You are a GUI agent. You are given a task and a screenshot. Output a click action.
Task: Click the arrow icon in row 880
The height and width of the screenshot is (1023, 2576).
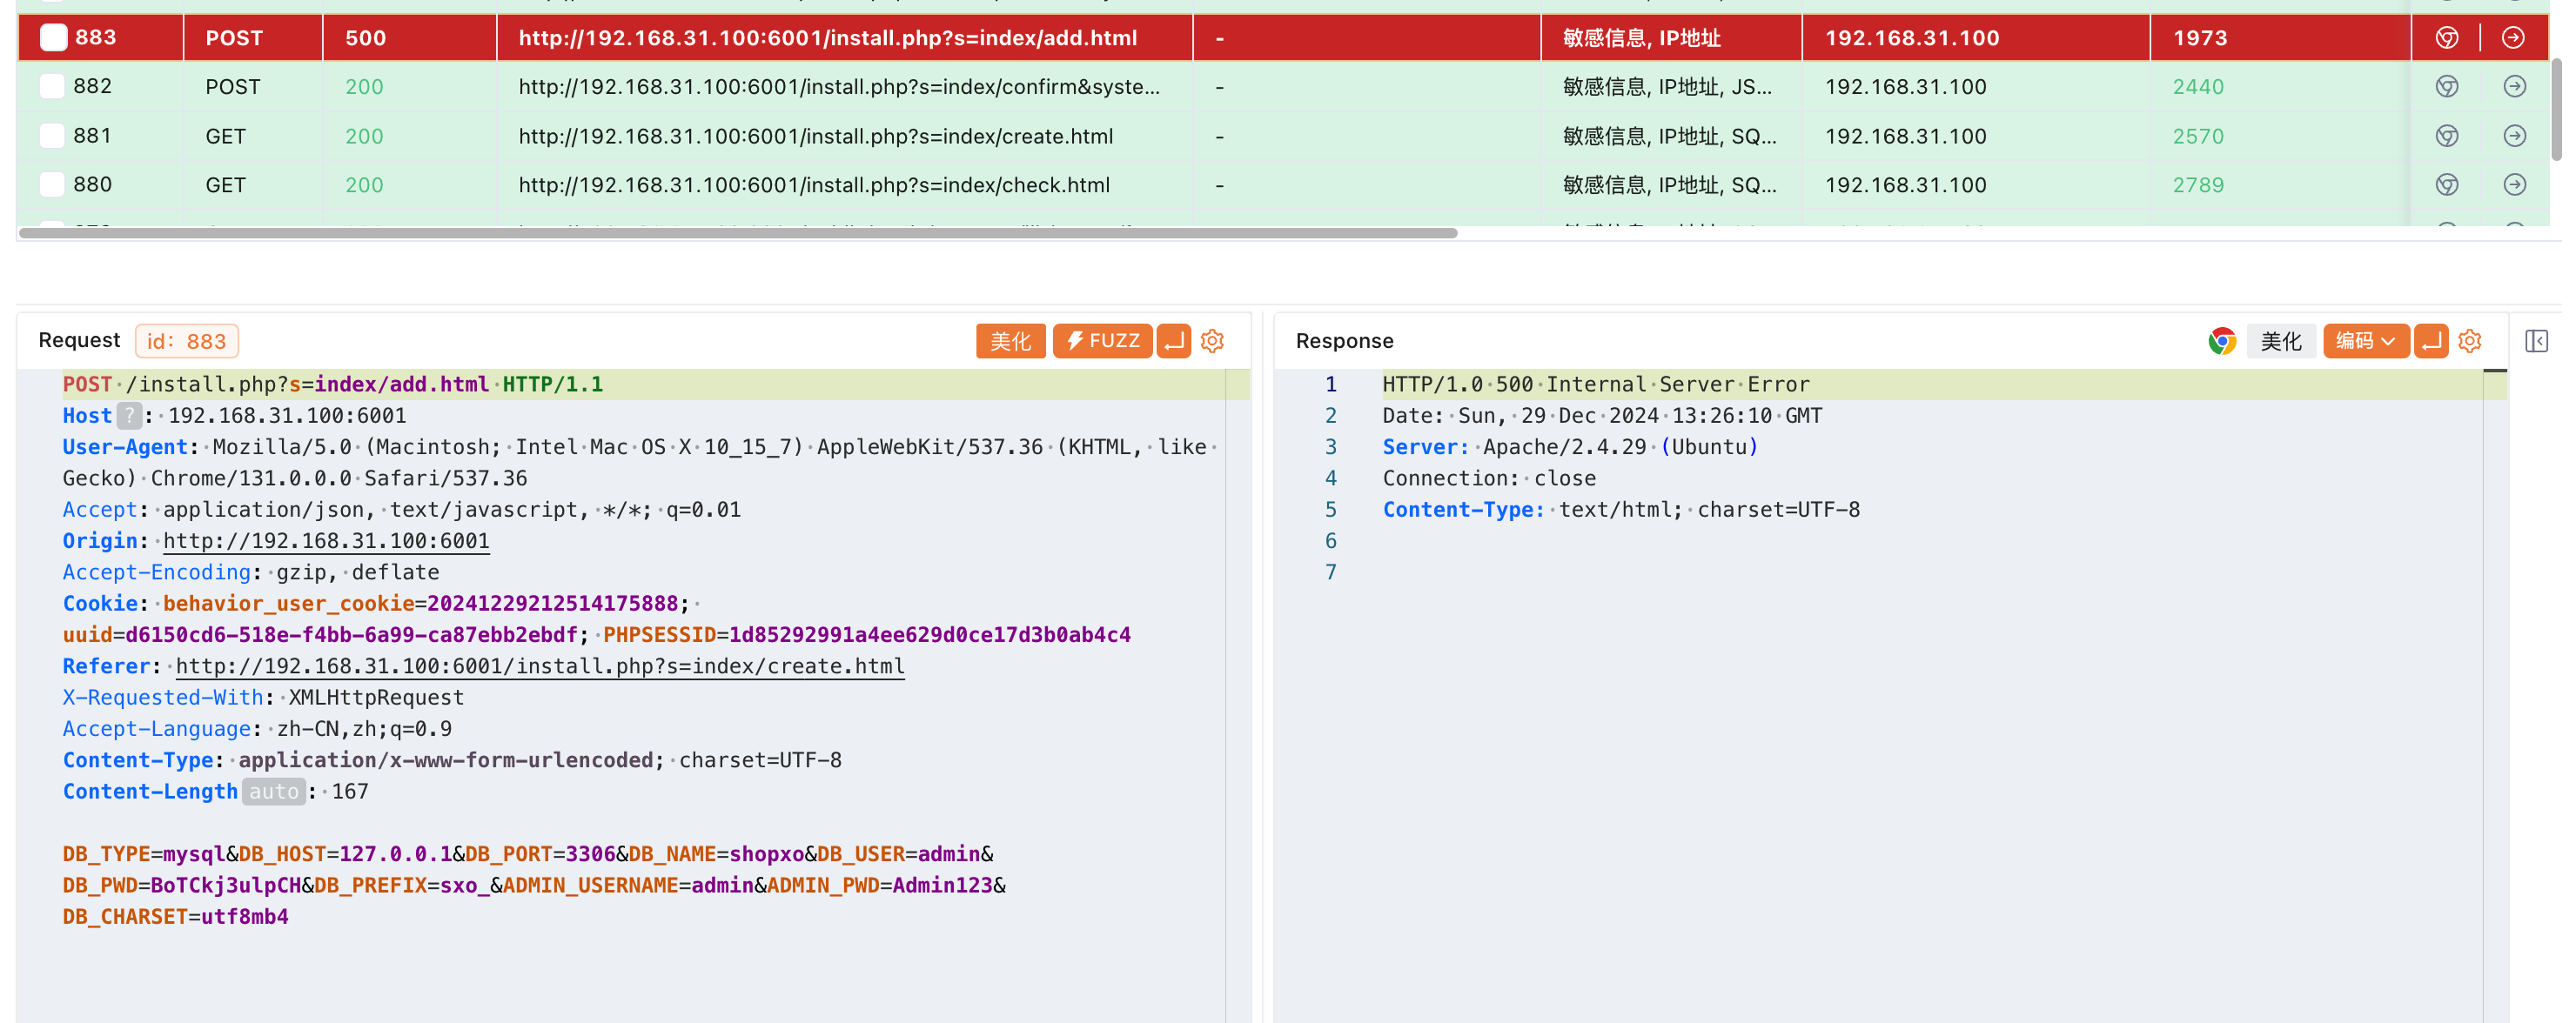coord(2514,185)
